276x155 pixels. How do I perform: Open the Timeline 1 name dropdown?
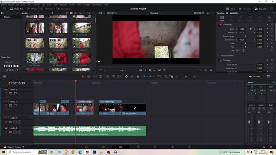[x=156, y=13]
